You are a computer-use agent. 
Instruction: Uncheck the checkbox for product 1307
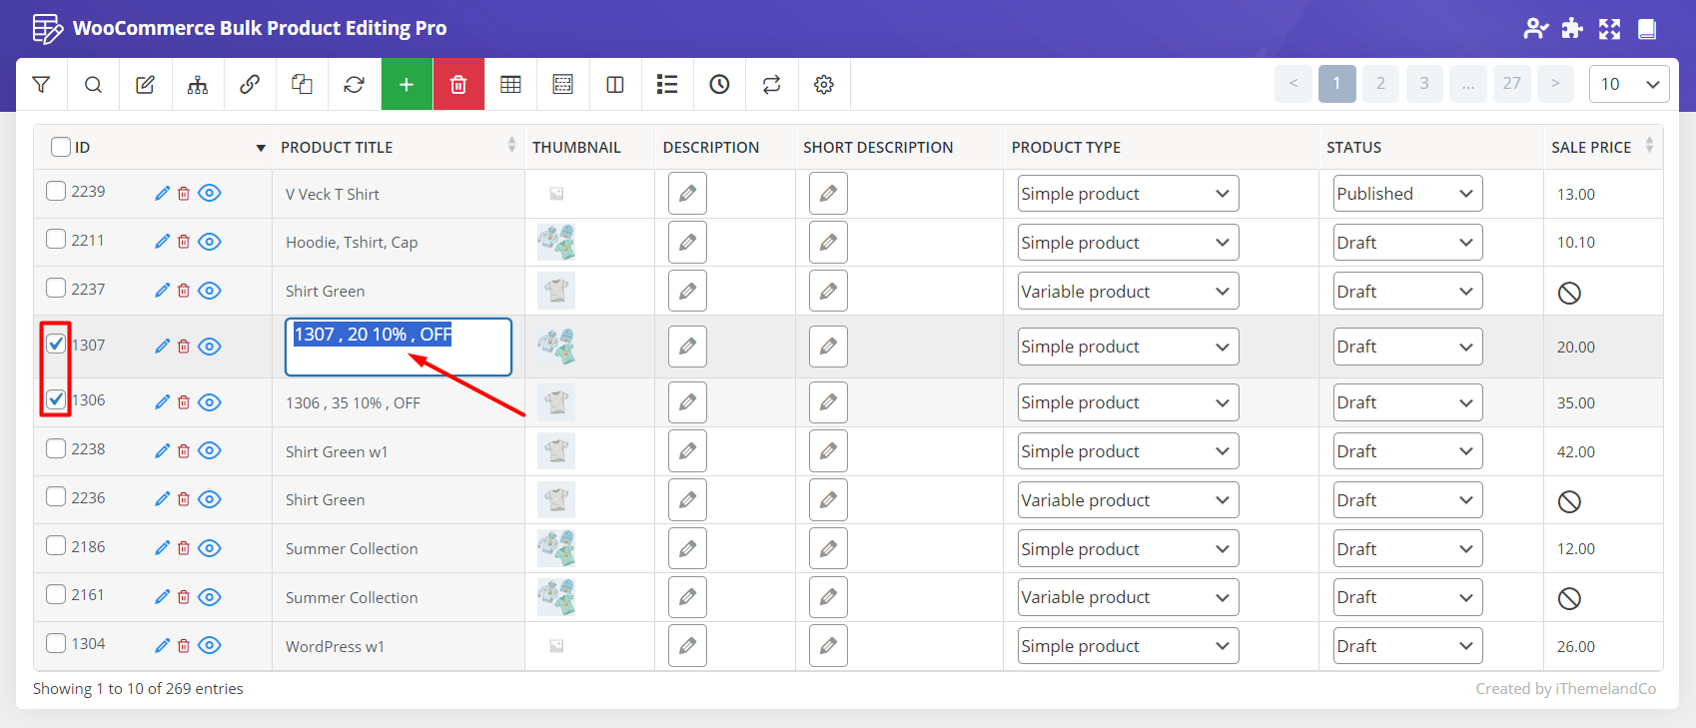(x=56, y=344)
